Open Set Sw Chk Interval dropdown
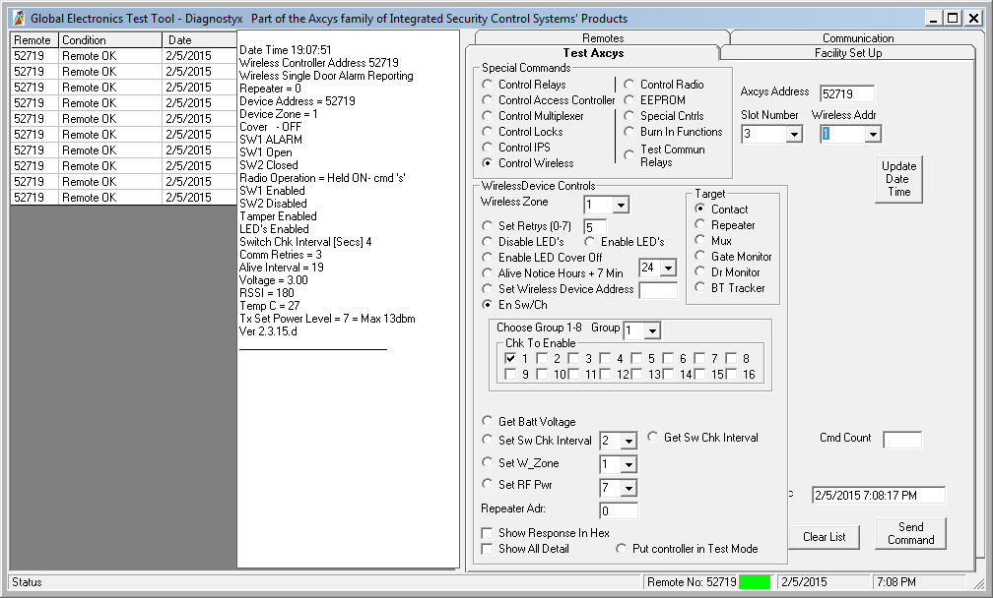Viewport: 993px width, 598px height. [629, 441]
